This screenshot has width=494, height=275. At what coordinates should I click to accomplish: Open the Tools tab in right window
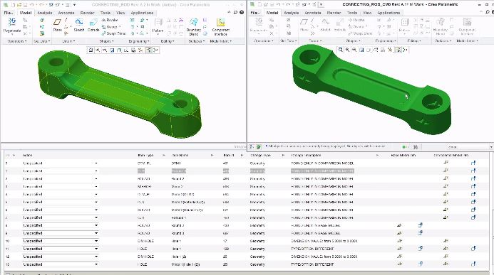point(352,13)
